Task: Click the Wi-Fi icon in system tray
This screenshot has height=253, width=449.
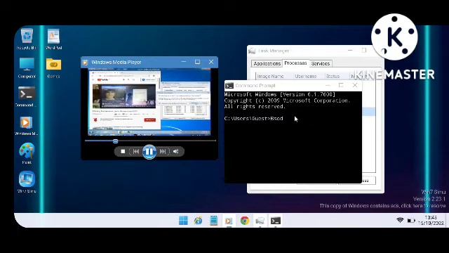Action: click(x=400, y=220)
